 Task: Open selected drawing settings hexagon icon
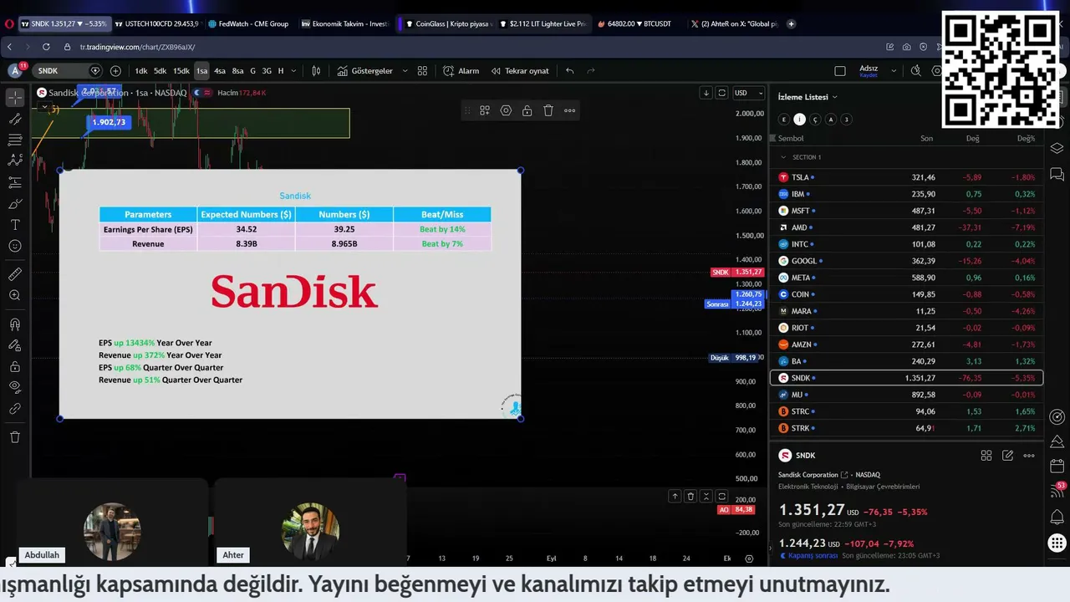(506, 110)
